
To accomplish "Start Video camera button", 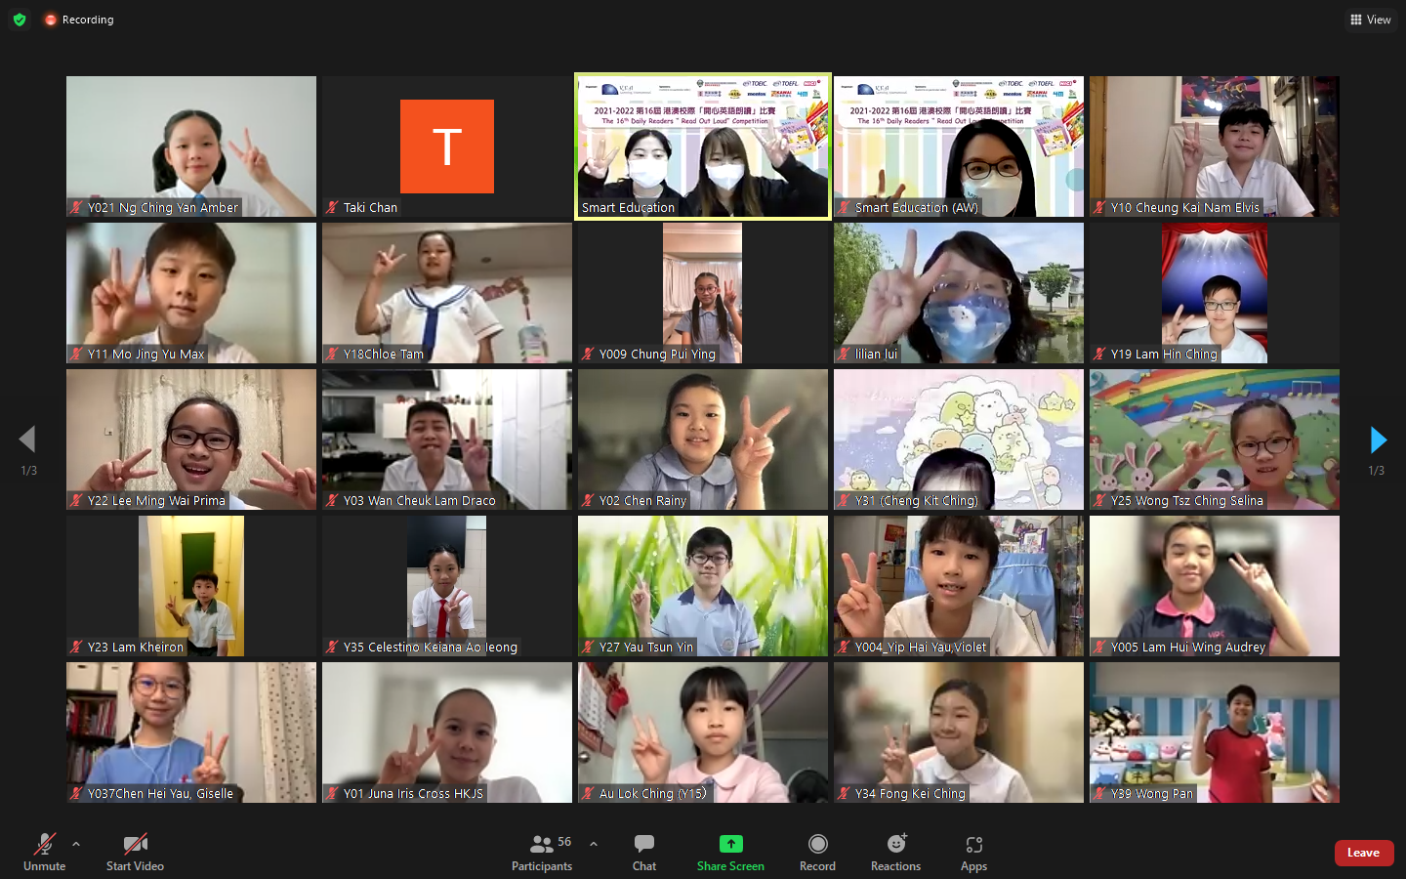I will click(135, 852).
